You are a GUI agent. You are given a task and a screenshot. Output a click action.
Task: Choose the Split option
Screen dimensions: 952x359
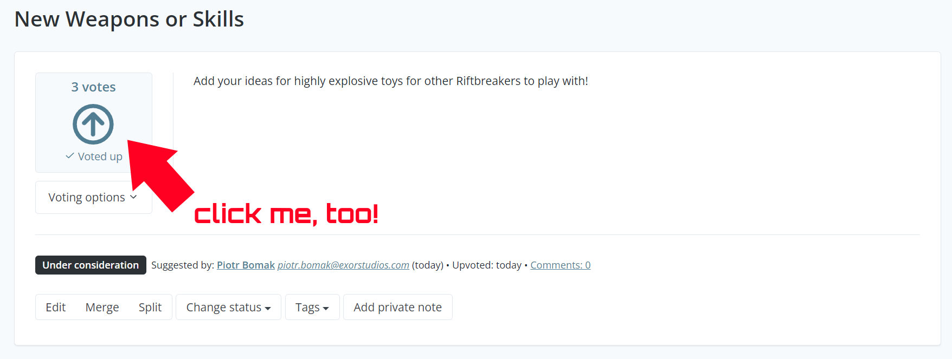click(x=150, y=307)
